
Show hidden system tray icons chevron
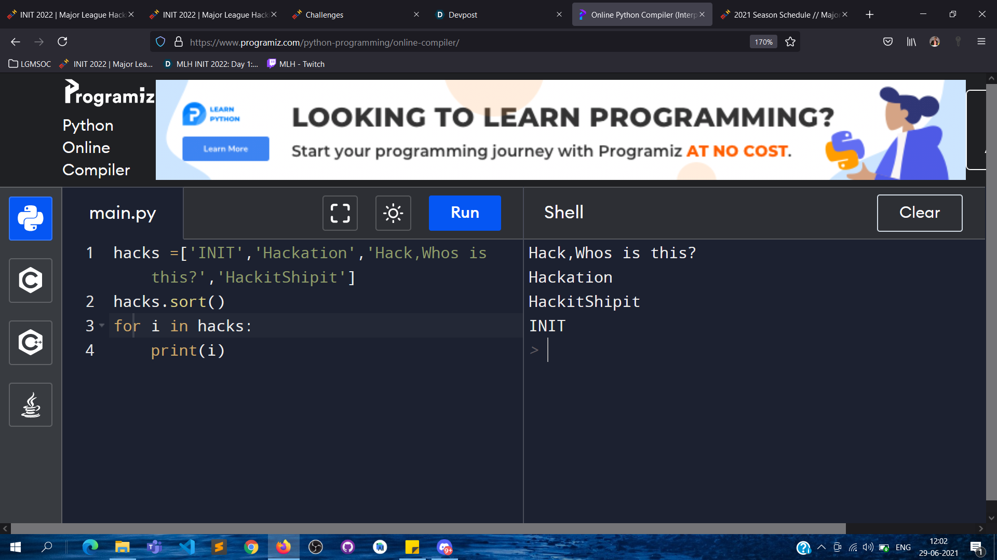tap(821, 547)
